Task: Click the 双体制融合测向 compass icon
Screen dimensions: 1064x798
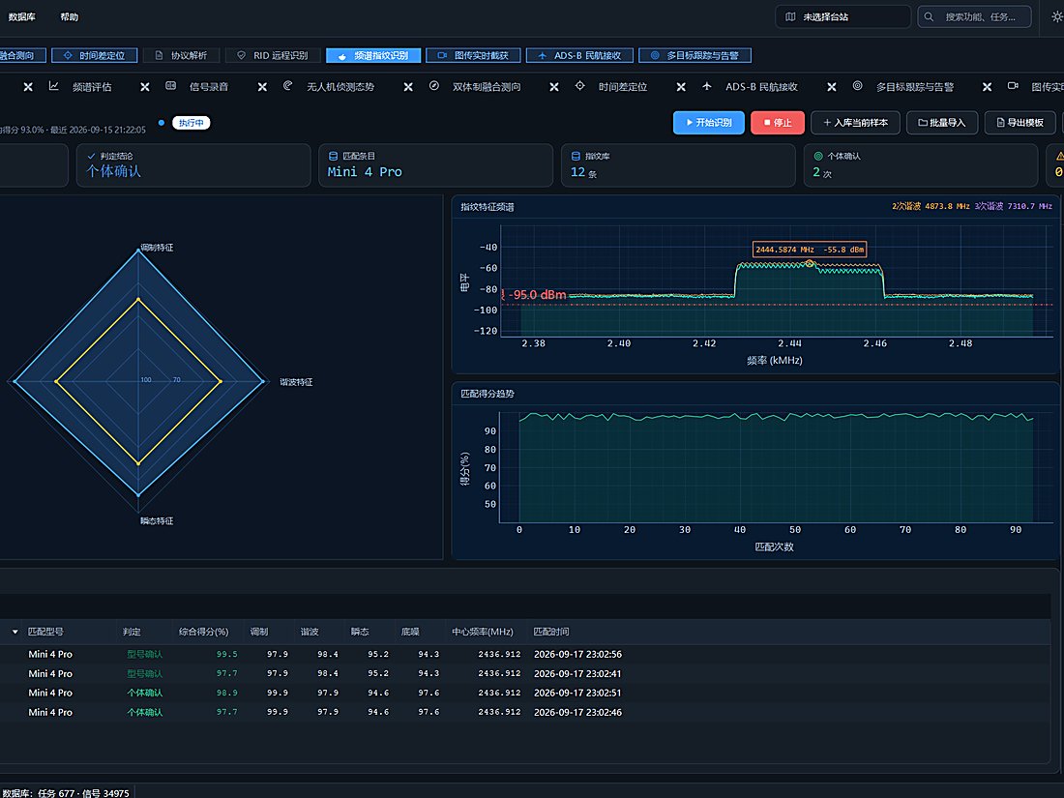Action: pyautogui.click(x=434, y=86)
